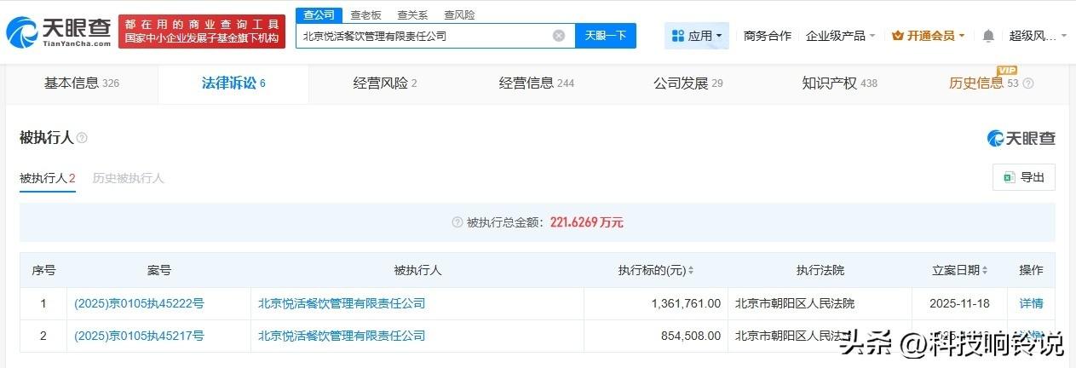
Task: Click the 序号 column header
Action: pos(43,270)
